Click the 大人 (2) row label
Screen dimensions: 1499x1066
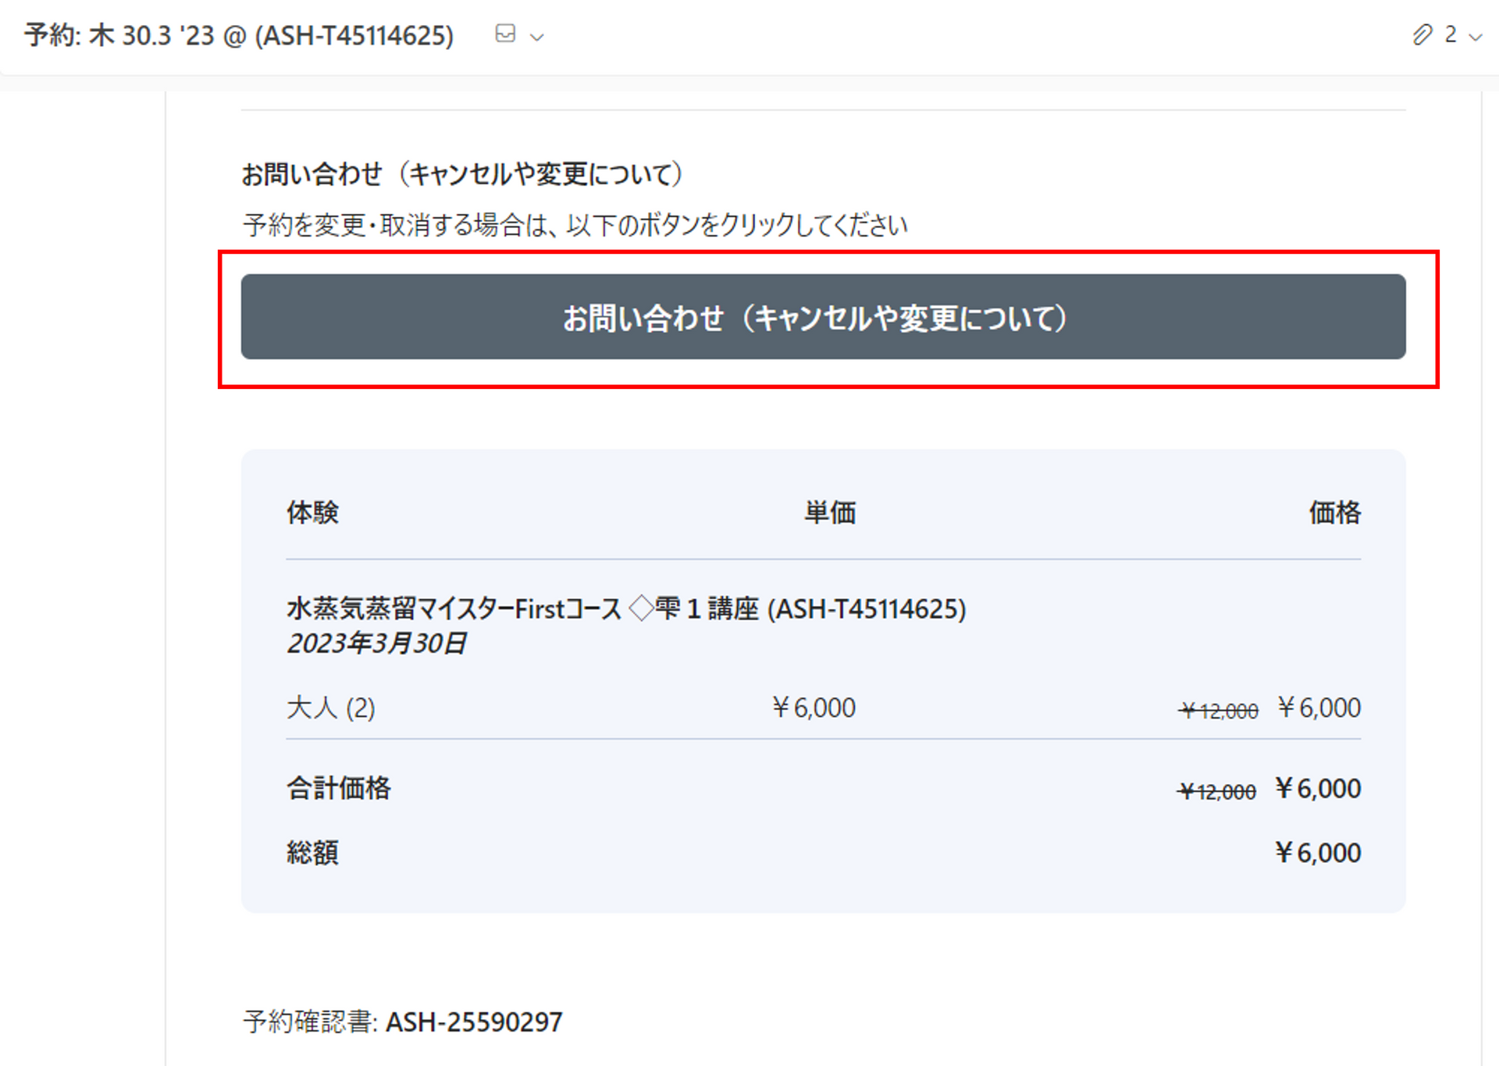tap(331, 708)
